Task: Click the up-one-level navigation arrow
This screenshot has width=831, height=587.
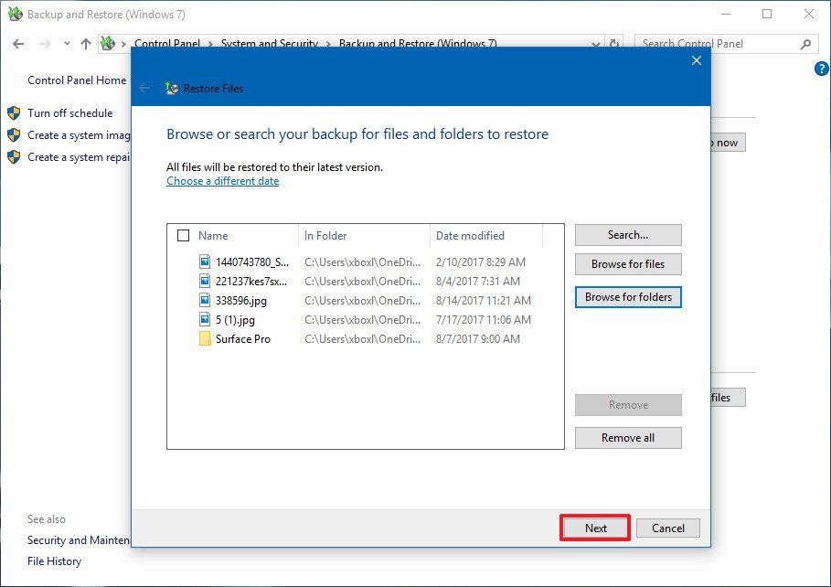Action: pyautogui.click(x=85, y=43)
